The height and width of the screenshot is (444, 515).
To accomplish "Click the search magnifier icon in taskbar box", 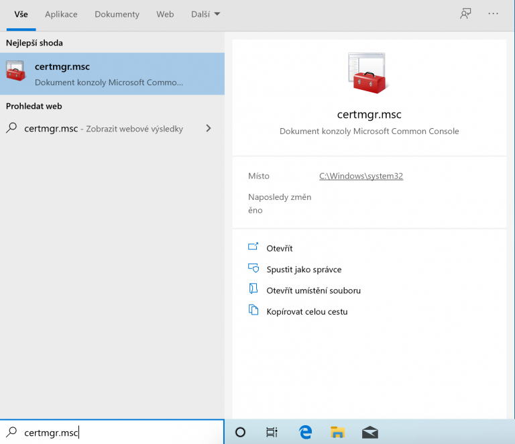I will tap(11, 432).
